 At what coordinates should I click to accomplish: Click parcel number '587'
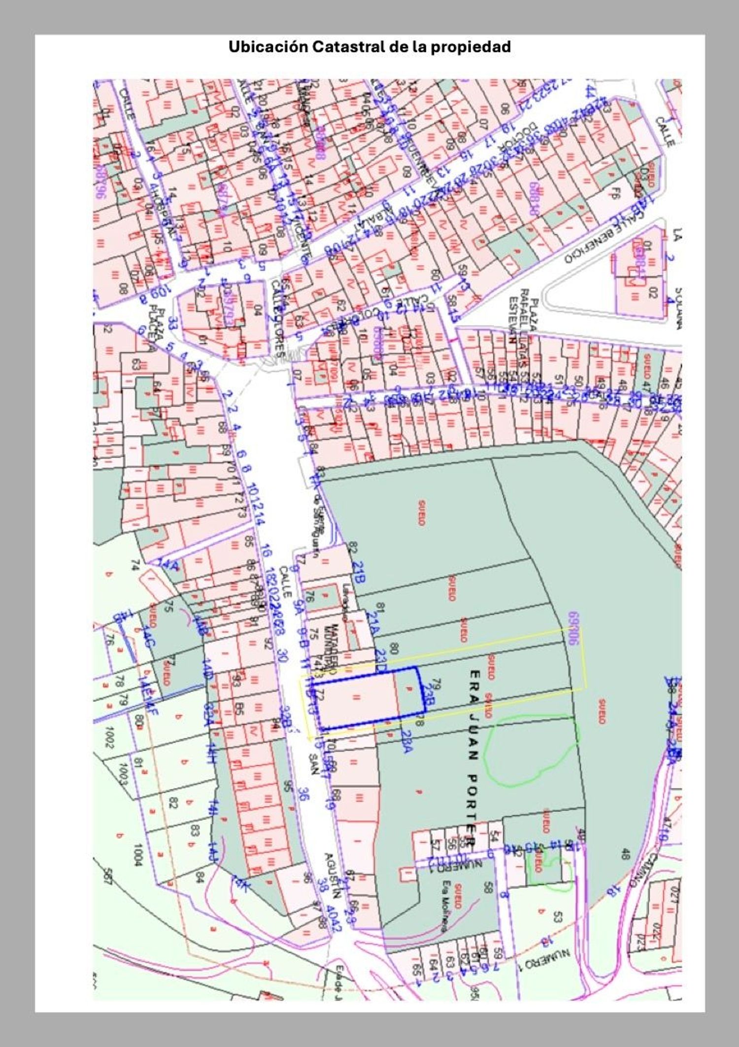[x=107, y=877]
